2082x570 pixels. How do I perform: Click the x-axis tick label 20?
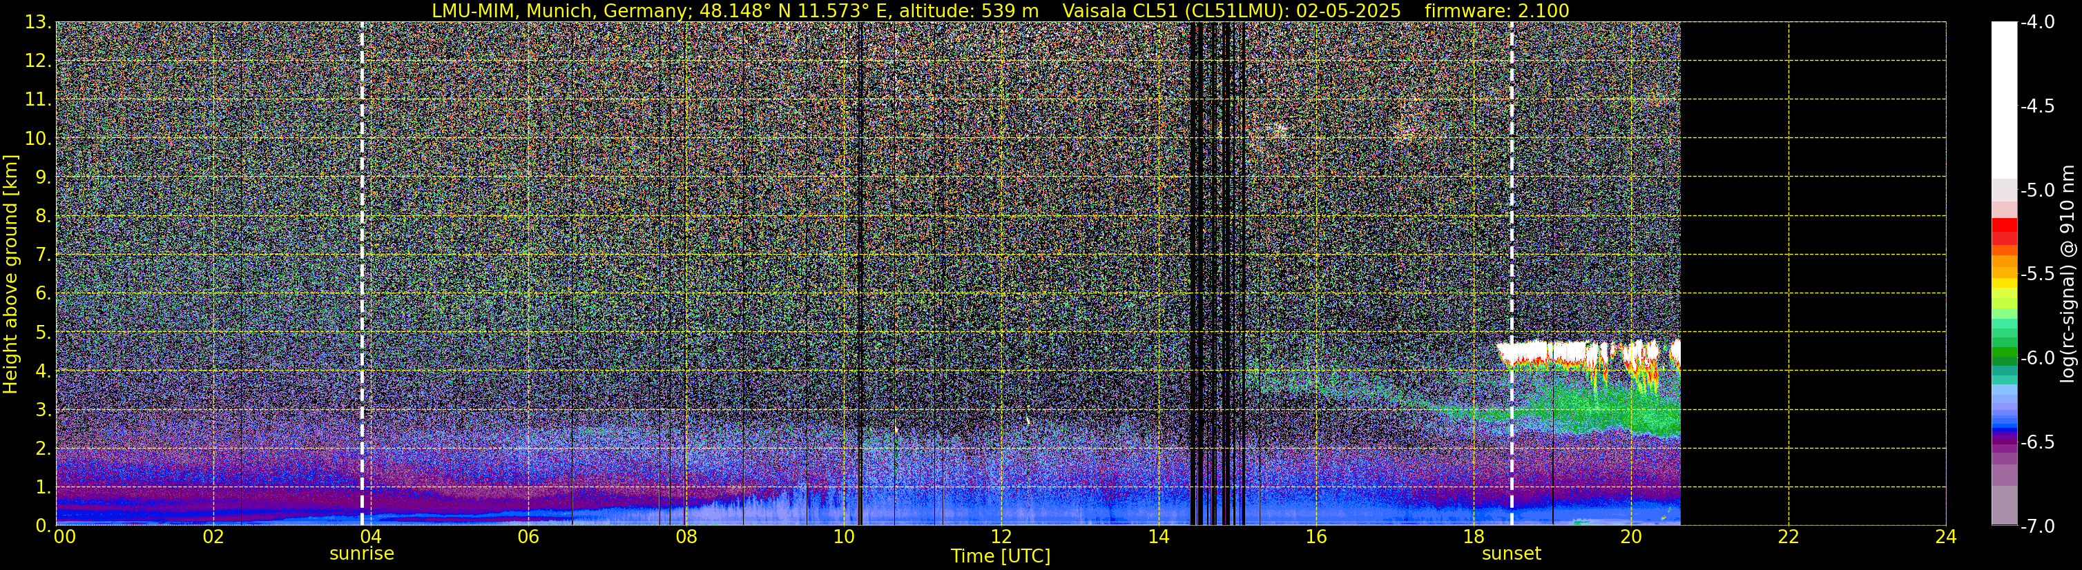(1631, 537)
